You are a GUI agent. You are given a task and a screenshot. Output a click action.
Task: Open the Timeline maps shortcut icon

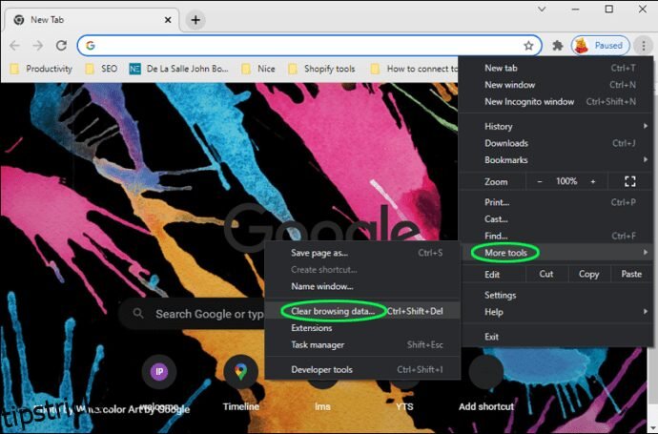[240, 372]
